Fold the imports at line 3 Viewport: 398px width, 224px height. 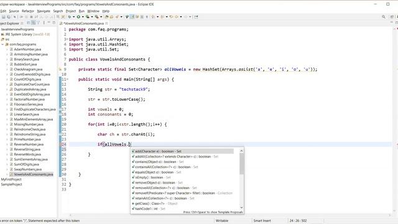coord(67,39)
